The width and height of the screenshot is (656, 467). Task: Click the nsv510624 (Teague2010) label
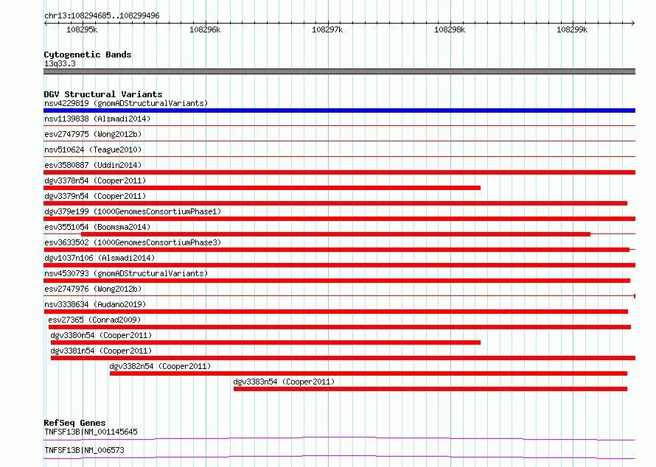coord(93,150)
